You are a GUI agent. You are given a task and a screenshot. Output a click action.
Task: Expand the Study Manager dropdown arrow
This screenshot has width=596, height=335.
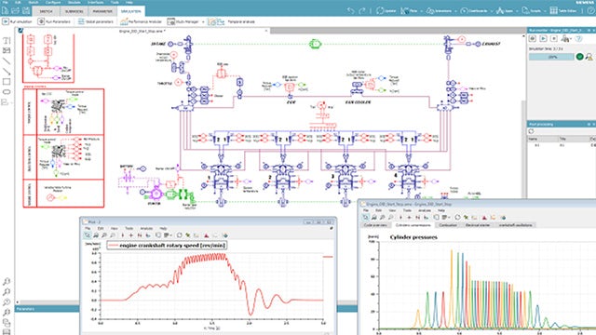click(x=203, y=22)
